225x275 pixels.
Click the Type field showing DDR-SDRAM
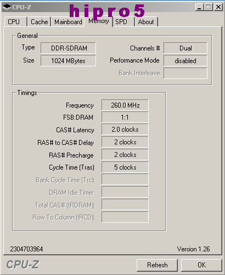tap(68, 48)
